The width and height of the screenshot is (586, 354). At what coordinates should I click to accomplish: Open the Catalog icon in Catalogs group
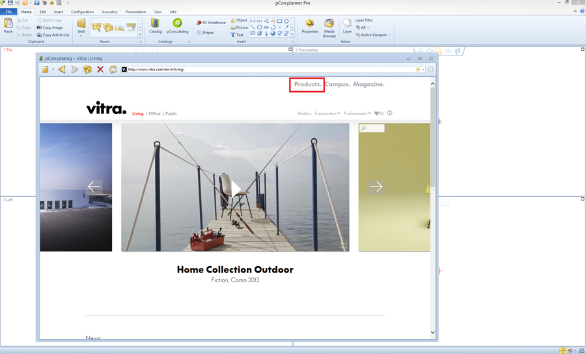[156, 25]
